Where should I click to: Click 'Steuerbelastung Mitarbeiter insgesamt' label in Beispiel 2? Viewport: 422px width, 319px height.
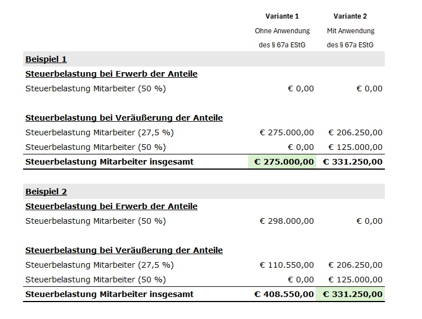coord(109,294)
